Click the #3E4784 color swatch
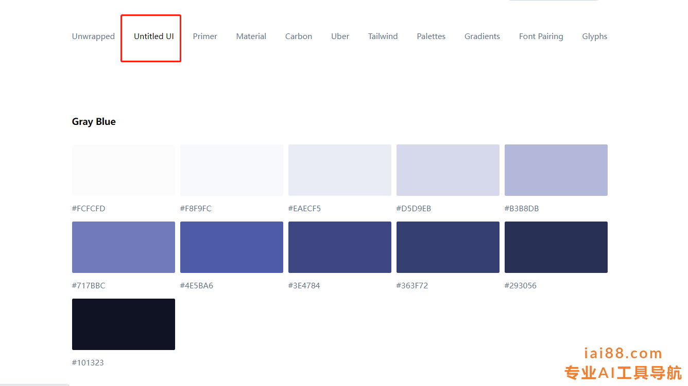688x386 pixels. [340, 247]
